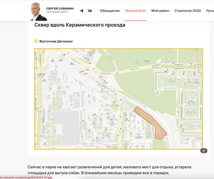Open the Обращение menu item
This screenshot has width=214, height=179.
pos(110,11)
